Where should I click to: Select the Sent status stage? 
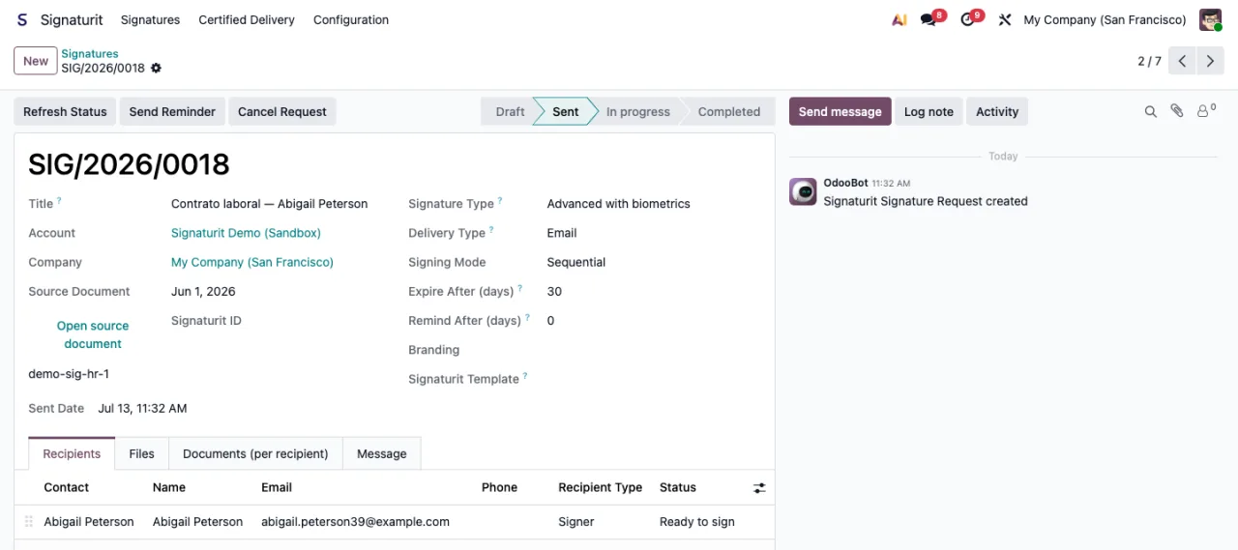[566, 112]
